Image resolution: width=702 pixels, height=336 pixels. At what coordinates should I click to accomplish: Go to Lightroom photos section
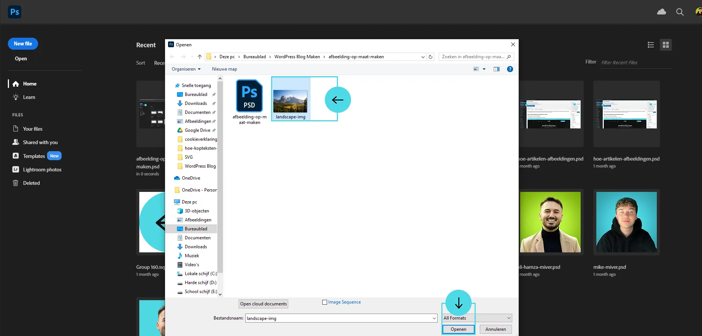pos(42,169)
